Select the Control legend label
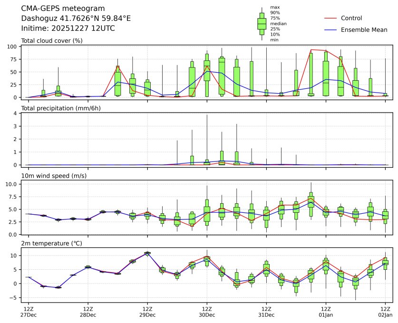Screen dimensions: 398x323 pyautogui.click(x=351, y=18)
